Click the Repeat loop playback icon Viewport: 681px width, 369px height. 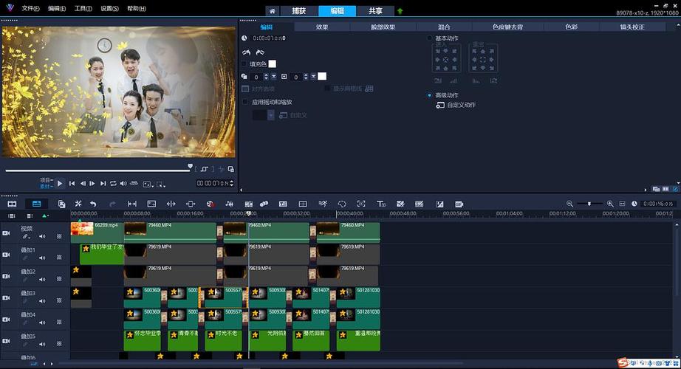pyautogui.click(x=113, y=183)
